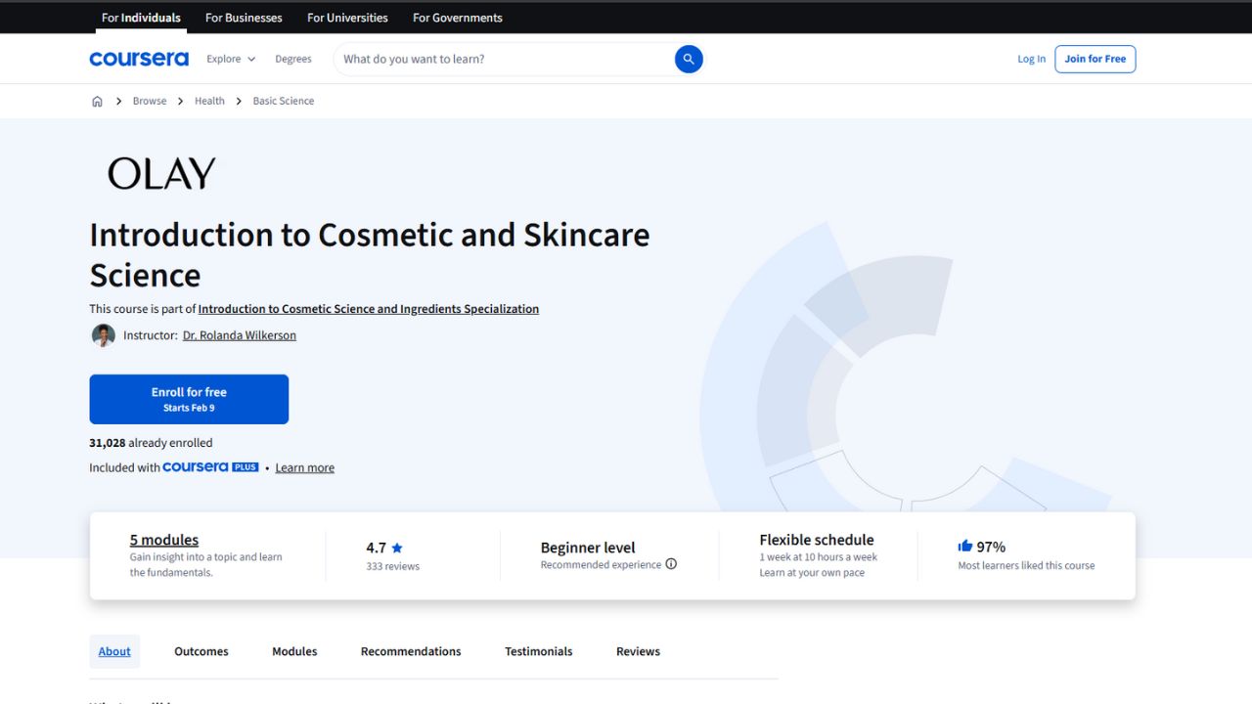Click the search magnifying glass icon

point(689,59)
